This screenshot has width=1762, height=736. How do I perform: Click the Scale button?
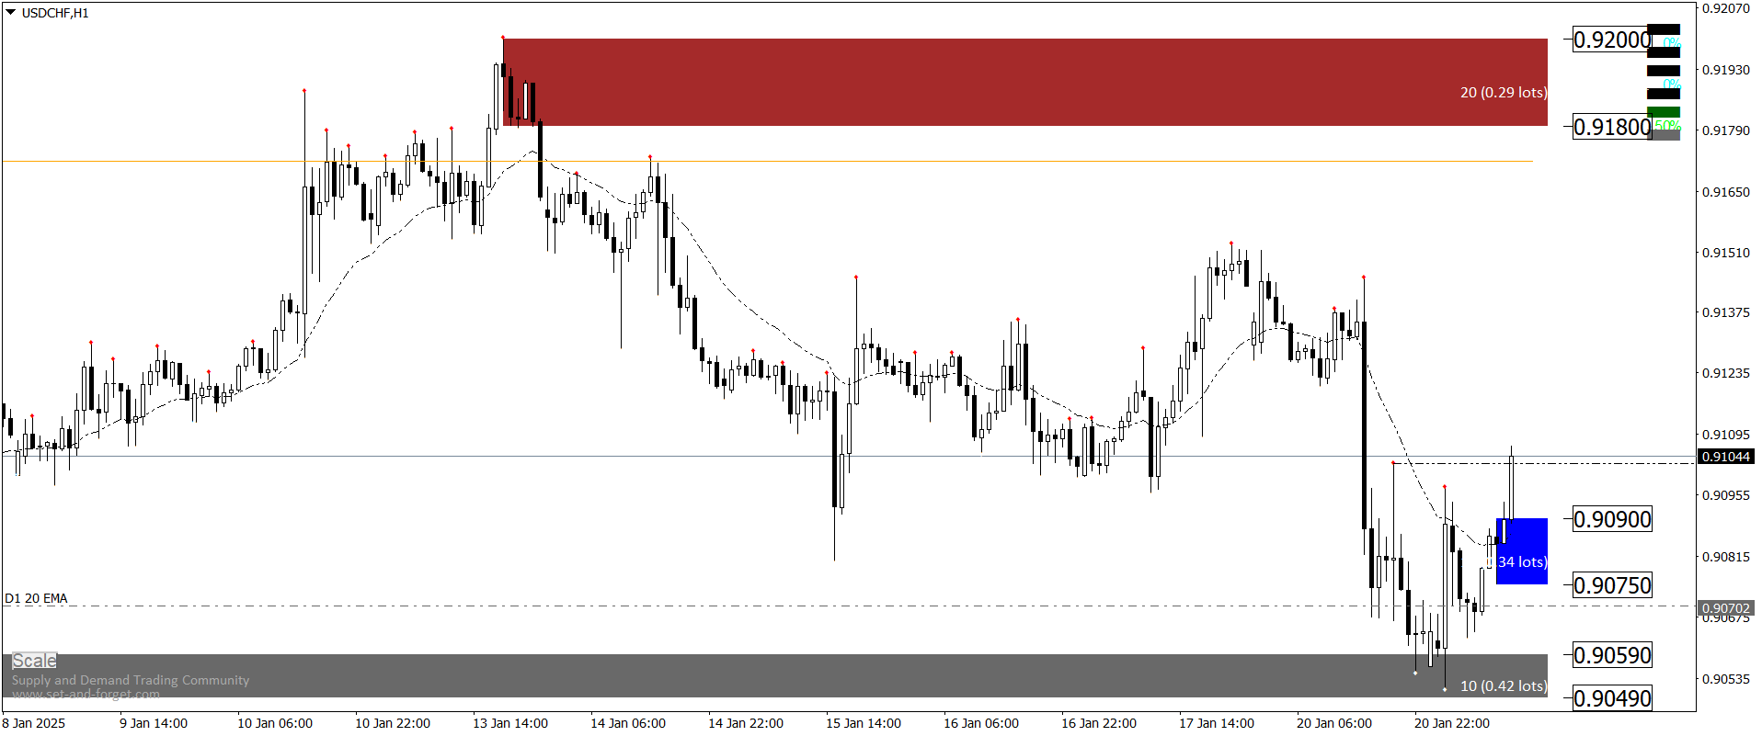(34, 661)
